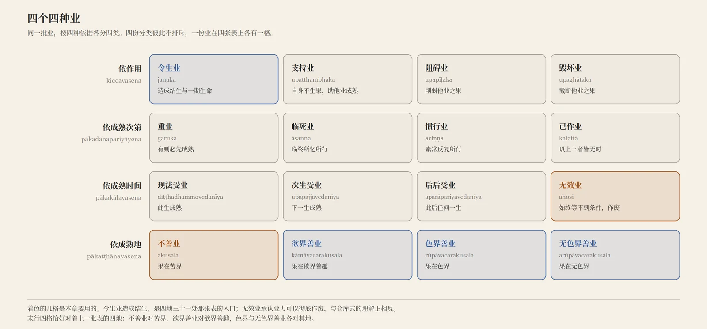Click the text 果在欲界善趣
707x329 pixels.
click(x=309, y=266)
